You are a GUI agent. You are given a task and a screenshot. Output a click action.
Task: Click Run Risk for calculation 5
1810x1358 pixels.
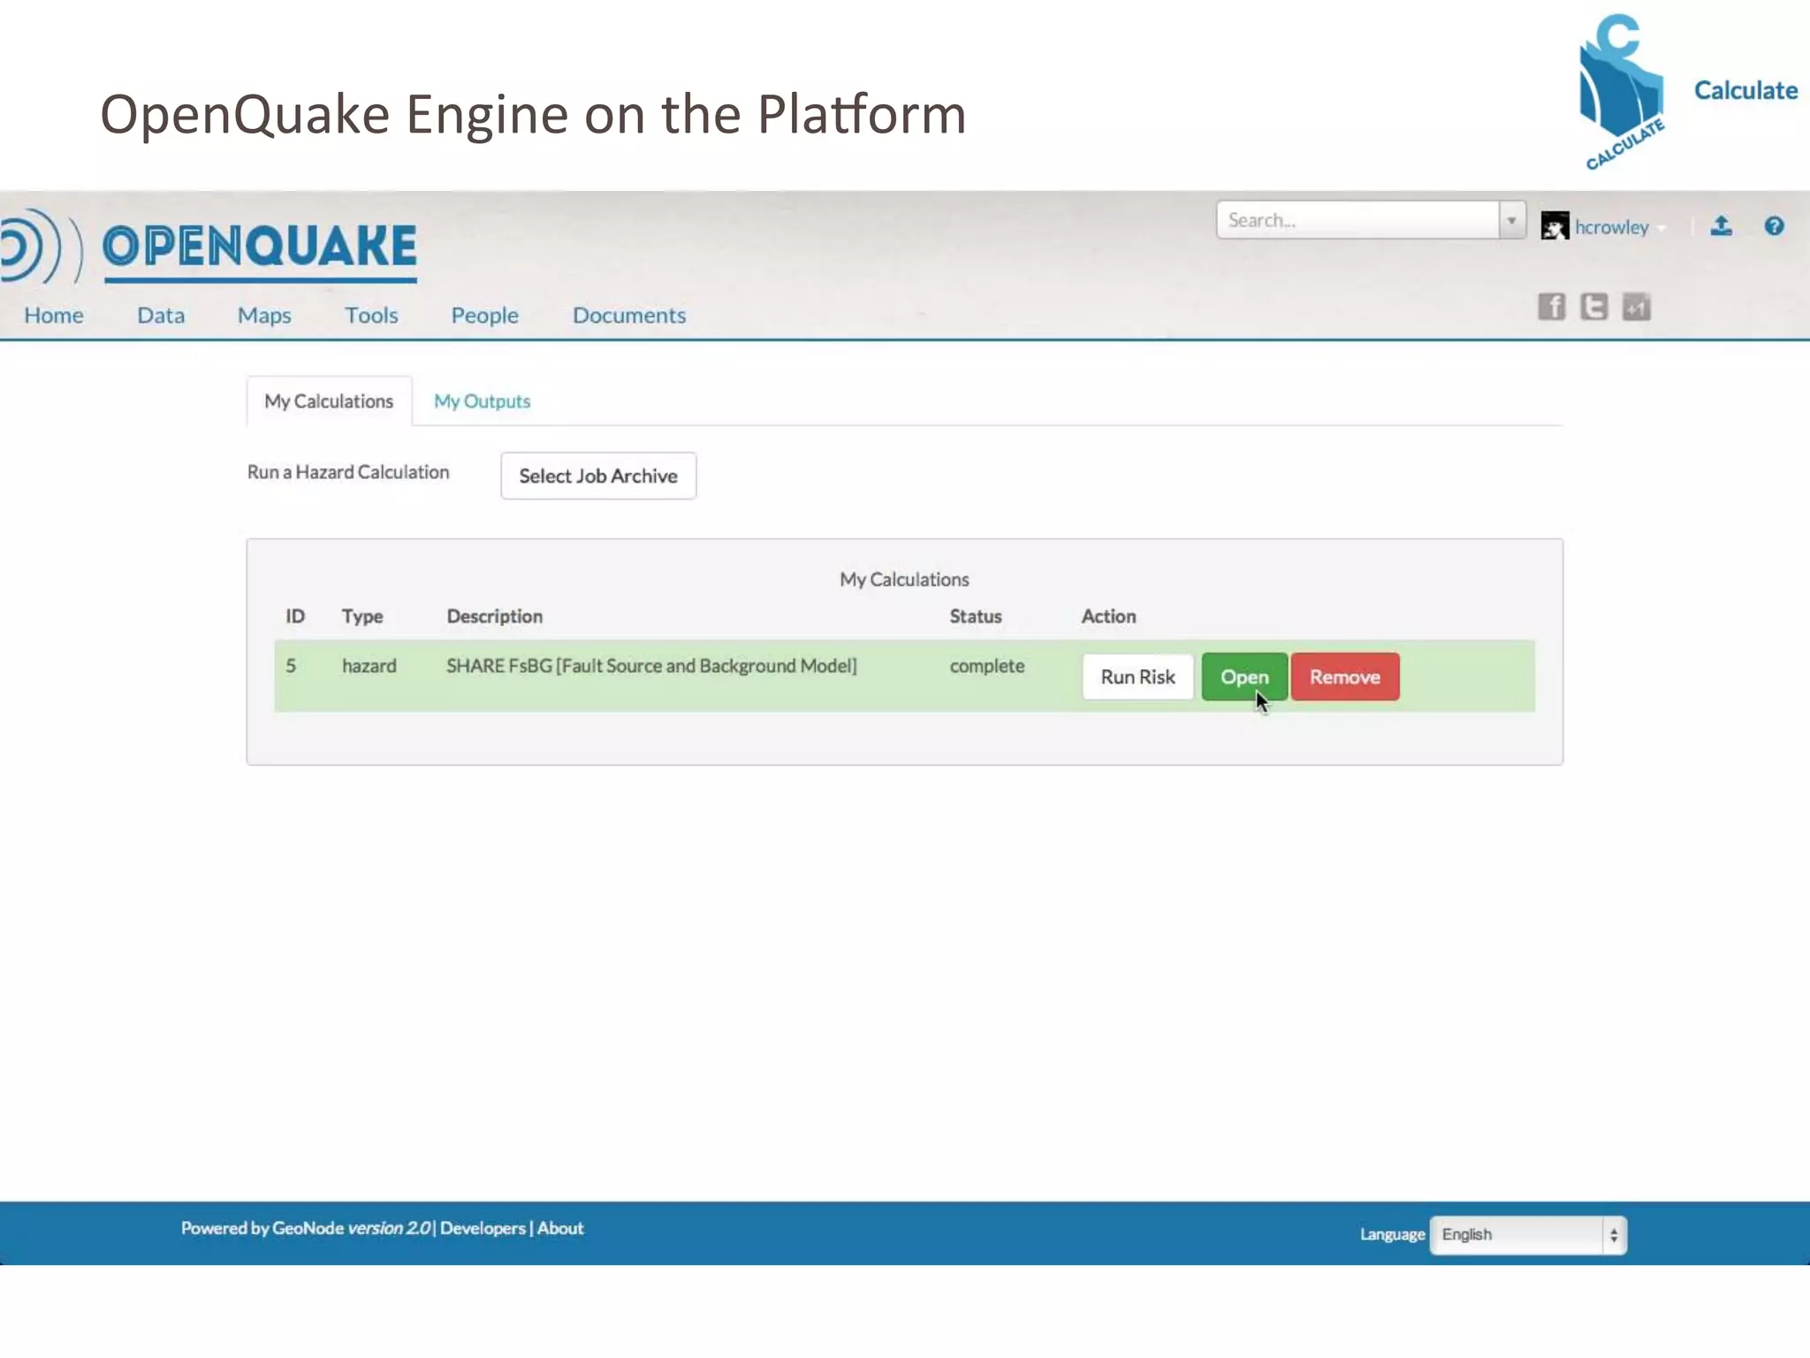(x=1137, y=676)
